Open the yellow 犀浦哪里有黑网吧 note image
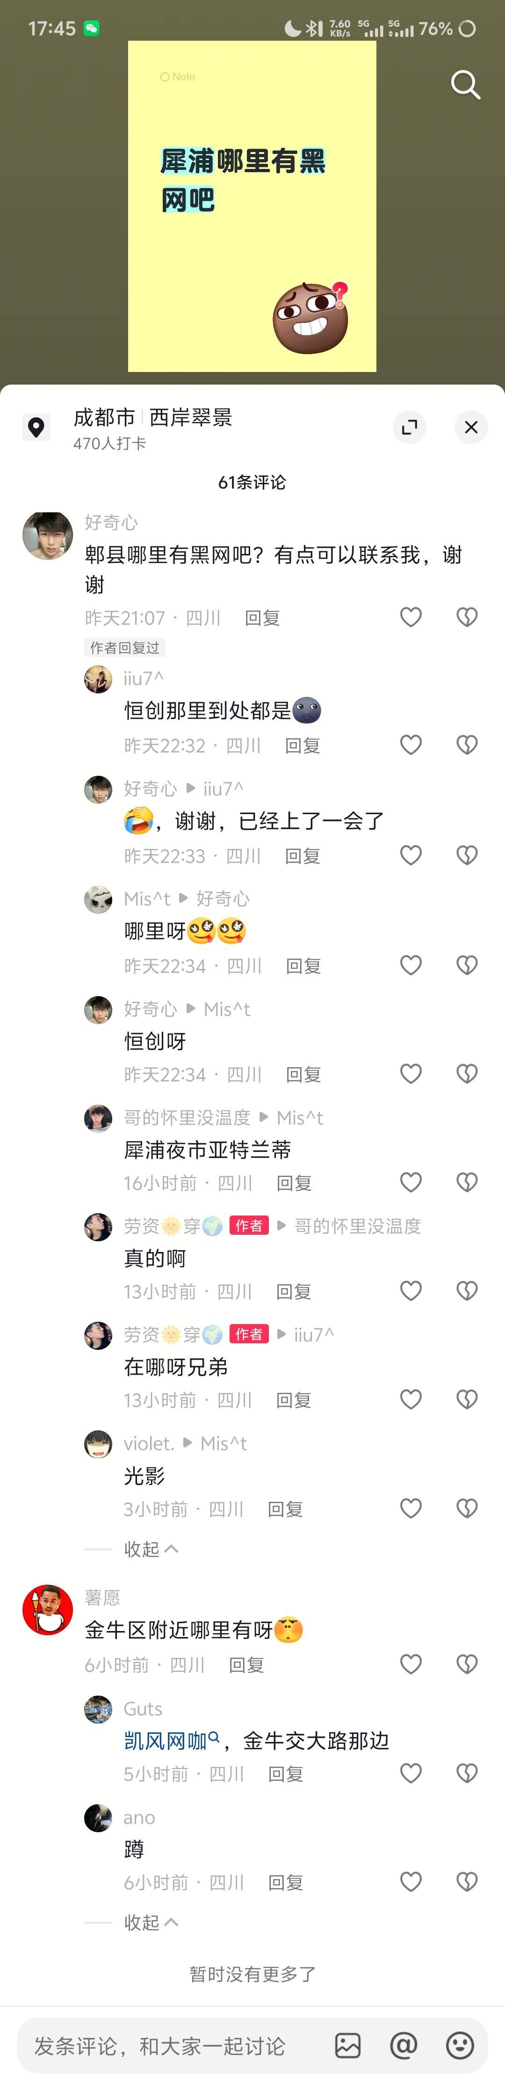The height and width of the screenshot is (2083, 505). pos(252,206)
